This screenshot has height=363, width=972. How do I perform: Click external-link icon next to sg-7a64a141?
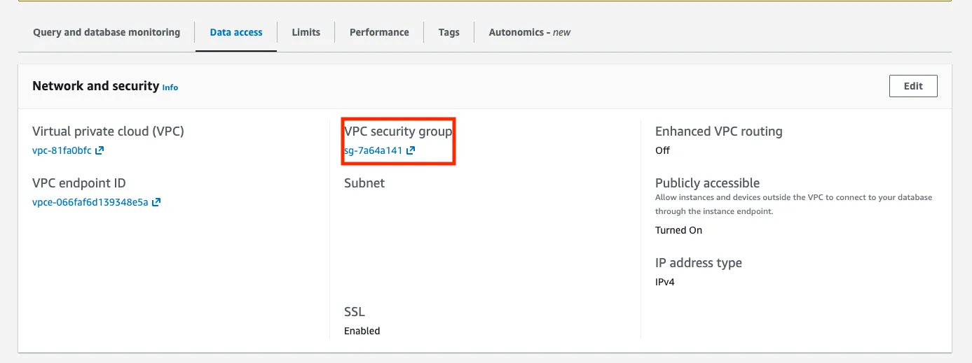click(411, 150)
